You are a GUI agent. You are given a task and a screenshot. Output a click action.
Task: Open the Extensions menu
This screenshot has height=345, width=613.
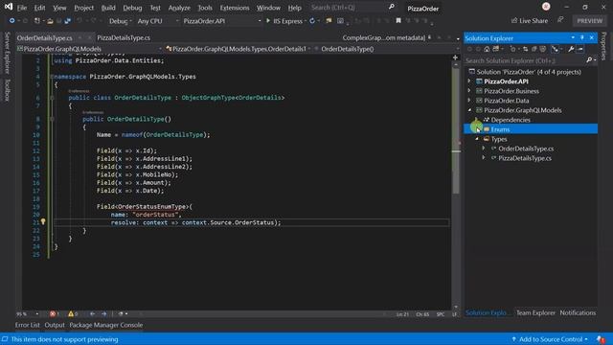pos(235,8)
